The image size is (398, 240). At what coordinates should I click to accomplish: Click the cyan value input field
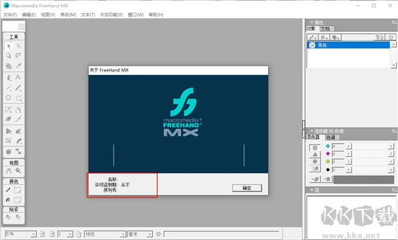[338, 147]
